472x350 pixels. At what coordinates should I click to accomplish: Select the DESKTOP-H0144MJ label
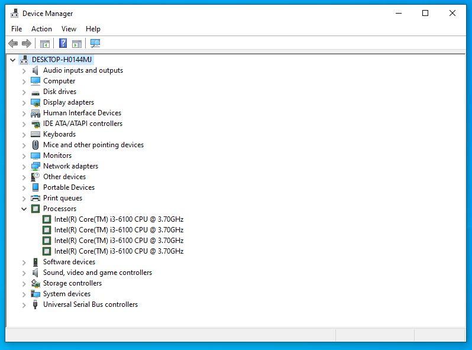pos(62,60)
